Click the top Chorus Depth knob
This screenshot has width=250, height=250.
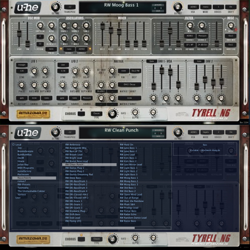[135, 112]
